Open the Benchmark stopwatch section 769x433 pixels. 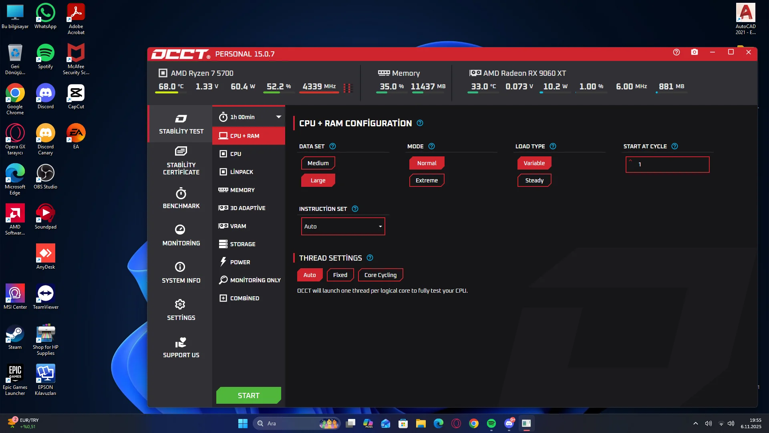tap(181, 198)
